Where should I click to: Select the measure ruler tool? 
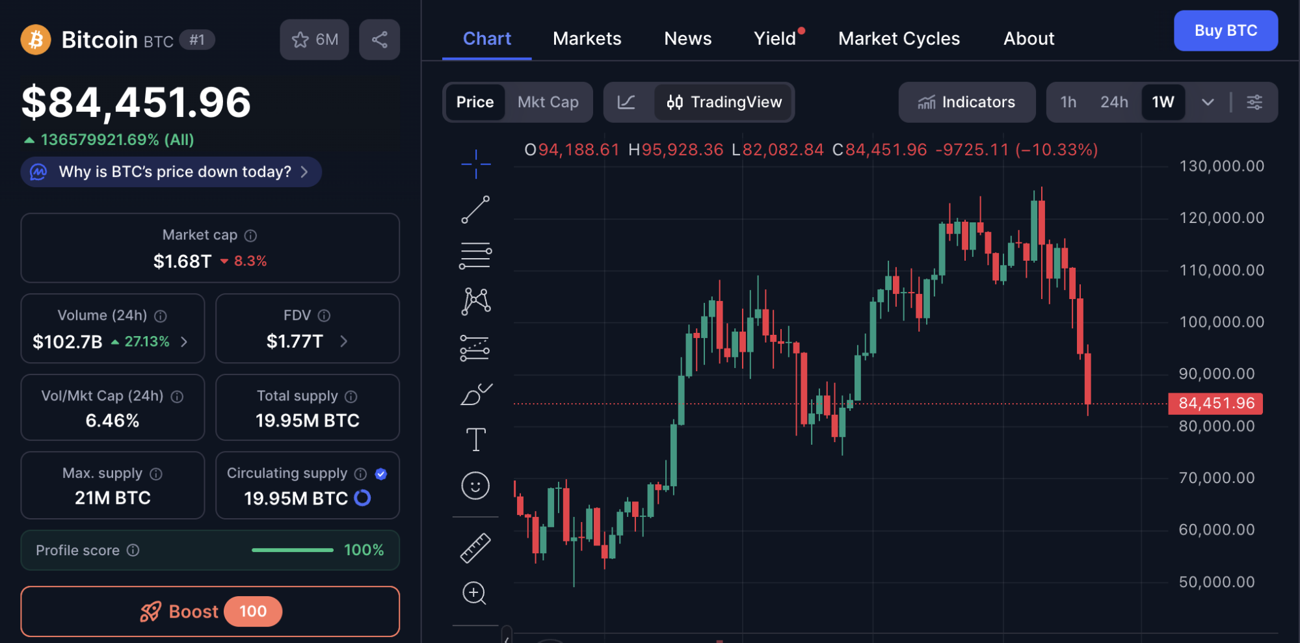click(x=475, y=546)
